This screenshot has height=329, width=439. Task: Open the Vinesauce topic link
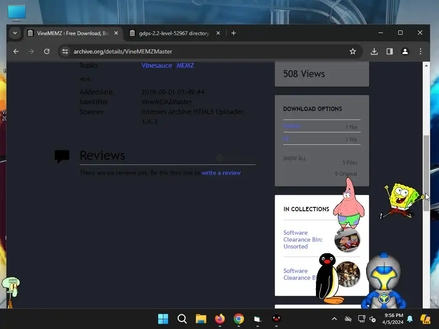tap(157, 66)
